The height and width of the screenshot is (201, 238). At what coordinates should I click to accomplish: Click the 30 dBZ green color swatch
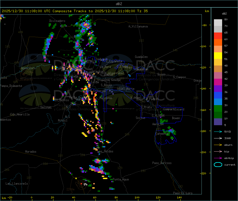coord(218,108)
